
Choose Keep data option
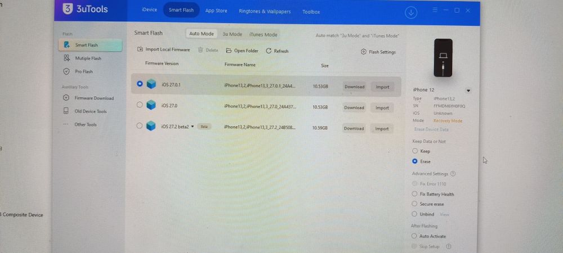pos(415,151)
